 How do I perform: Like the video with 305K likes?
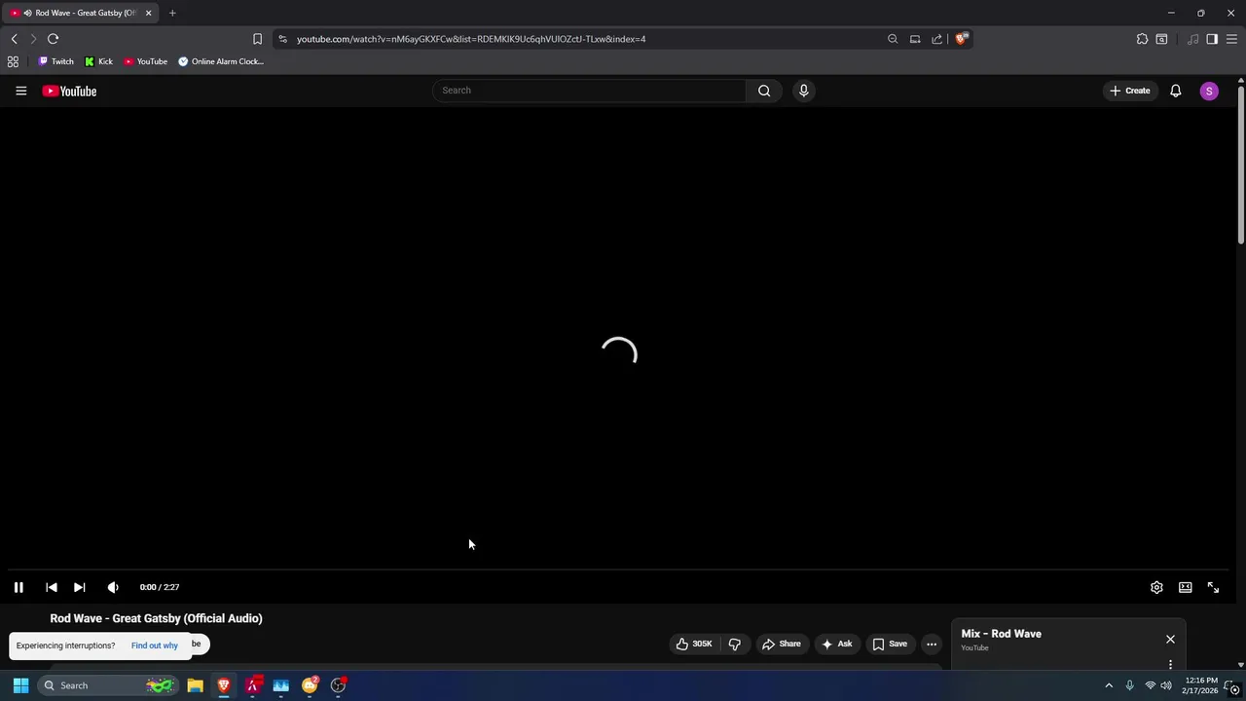click(x=695, y=644)
